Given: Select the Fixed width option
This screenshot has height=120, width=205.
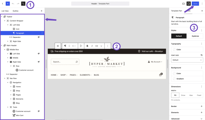Looking at the screenshot, I should click(199, 95).
